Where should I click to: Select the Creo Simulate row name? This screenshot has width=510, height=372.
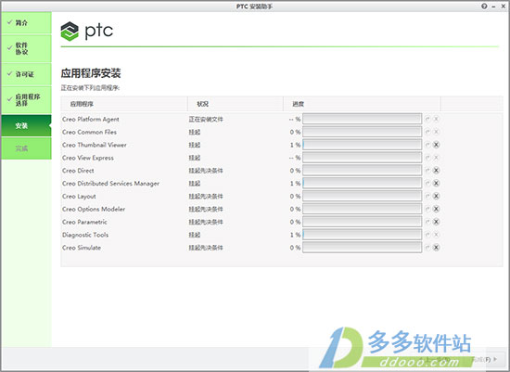[x=82, y=248]
